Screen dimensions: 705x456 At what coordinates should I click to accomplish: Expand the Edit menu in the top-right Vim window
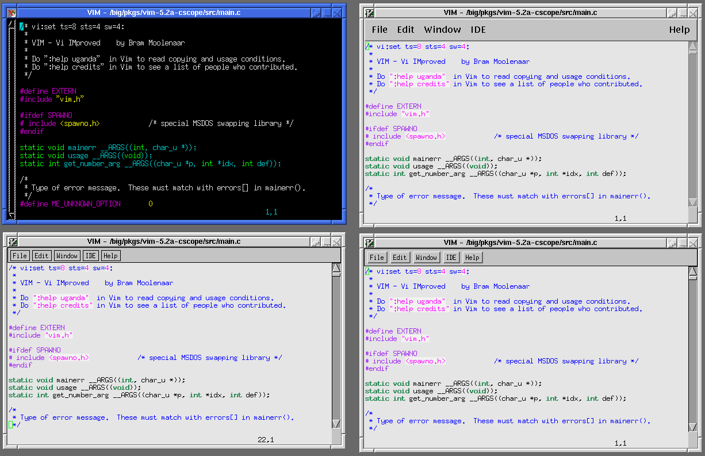pos(405,30)
